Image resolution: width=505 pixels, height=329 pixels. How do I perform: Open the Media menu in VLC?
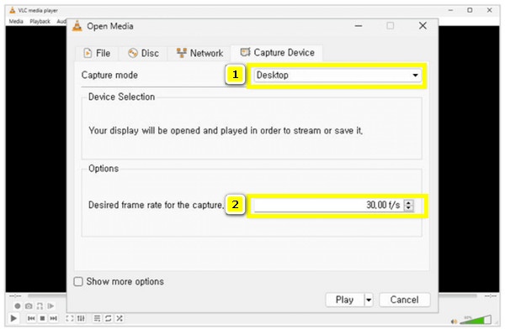pos(16,21)
